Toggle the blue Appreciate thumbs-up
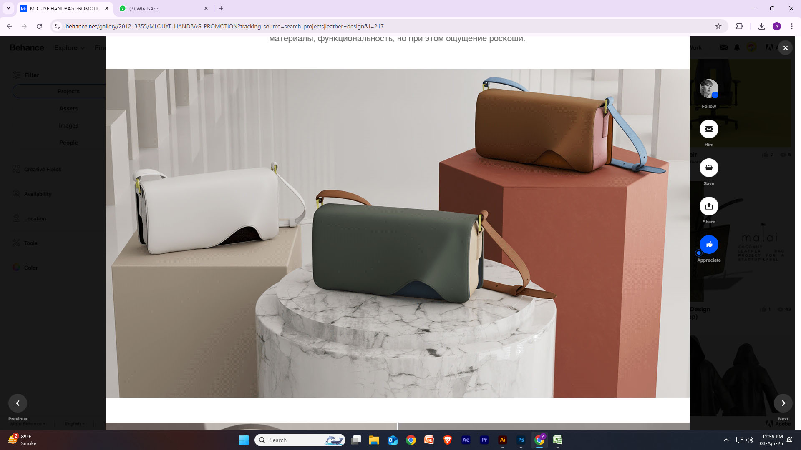Image resolution: width=801 pixels, height=450 pixels. [709, 245]
